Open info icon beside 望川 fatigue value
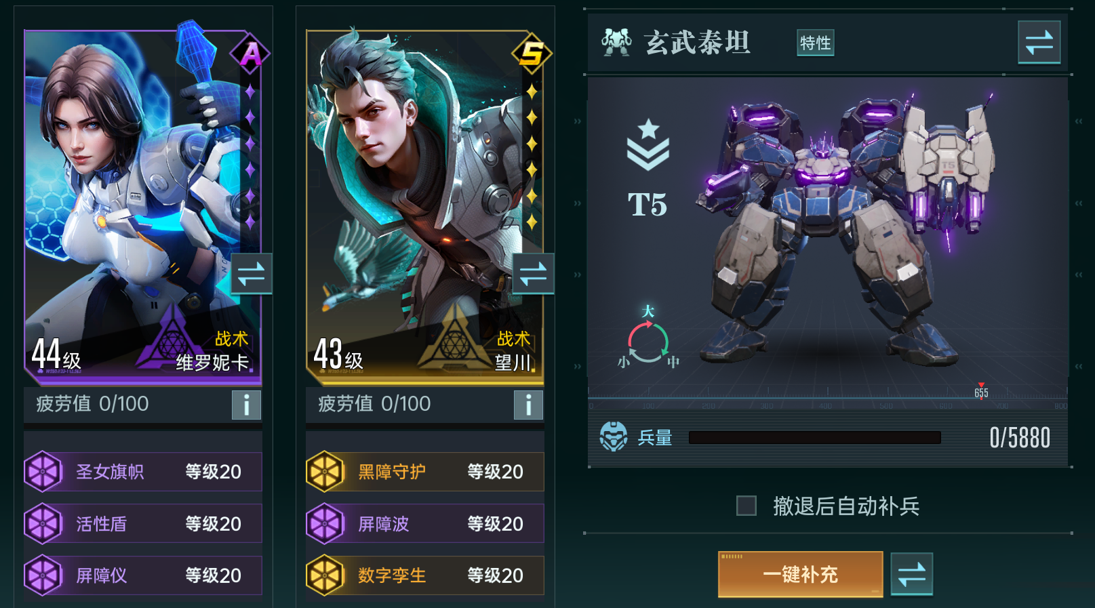 click(x=528, y=405)
